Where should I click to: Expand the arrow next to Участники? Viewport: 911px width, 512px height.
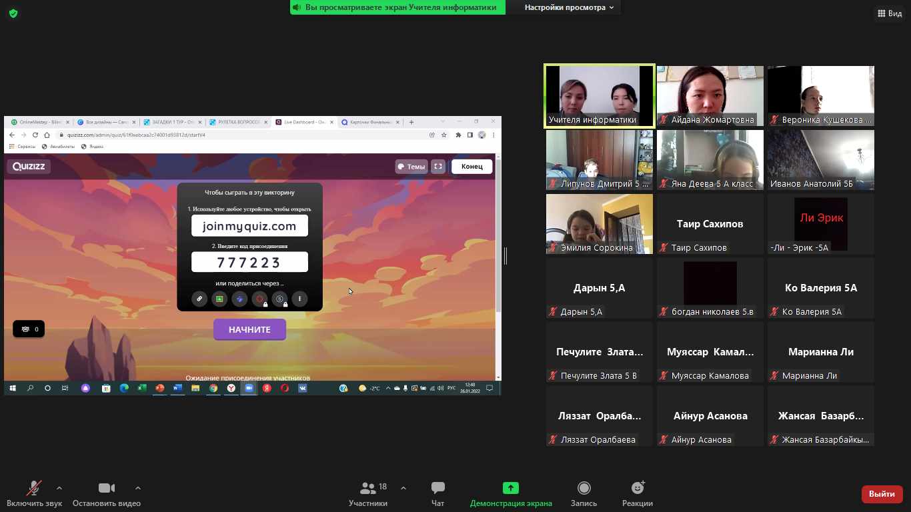pos(403,488)
